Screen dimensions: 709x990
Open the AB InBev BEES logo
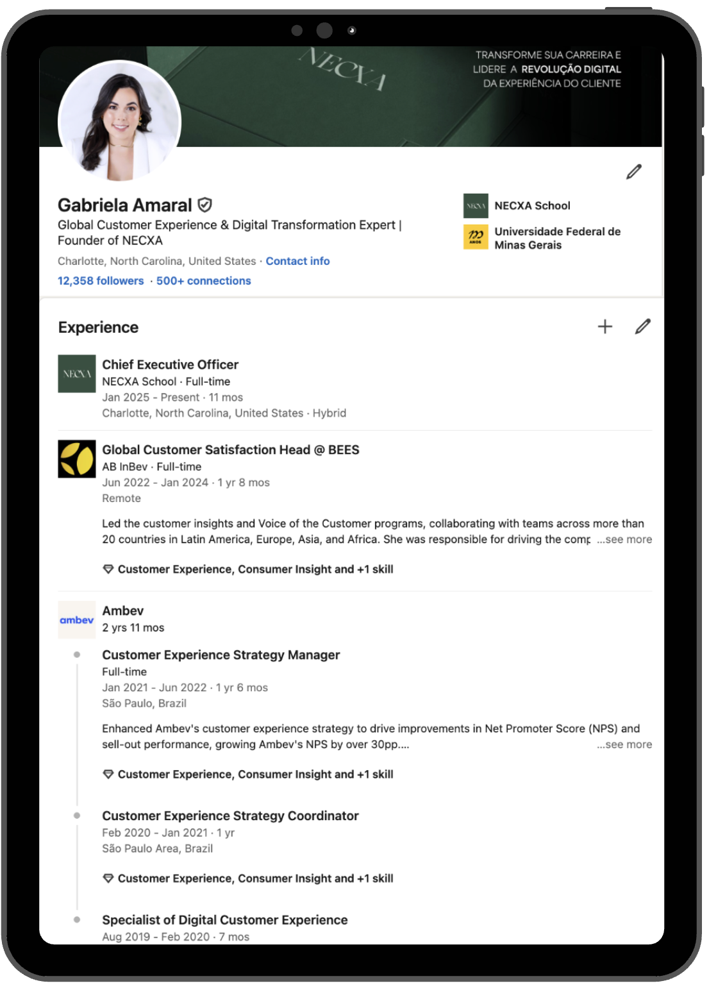pyautogui.click(x=77, y=459)
